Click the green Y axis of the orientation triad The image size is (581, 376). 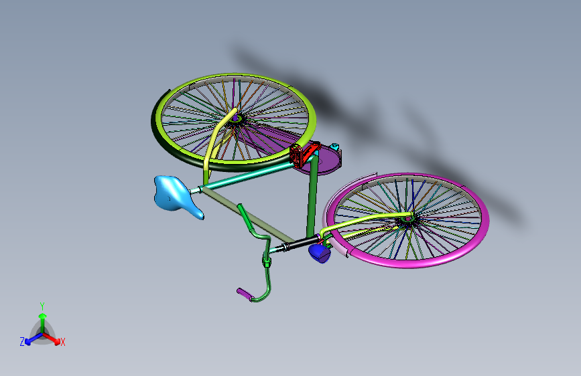coord(43,322)
